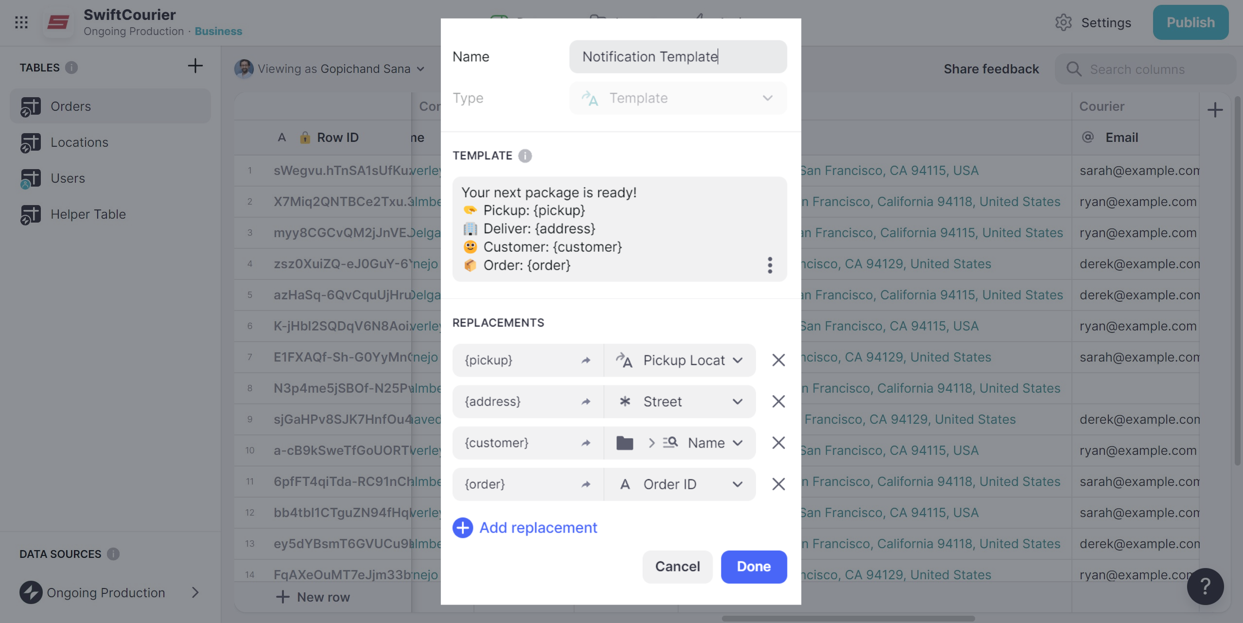Add a new column with plus icon

1215,110
